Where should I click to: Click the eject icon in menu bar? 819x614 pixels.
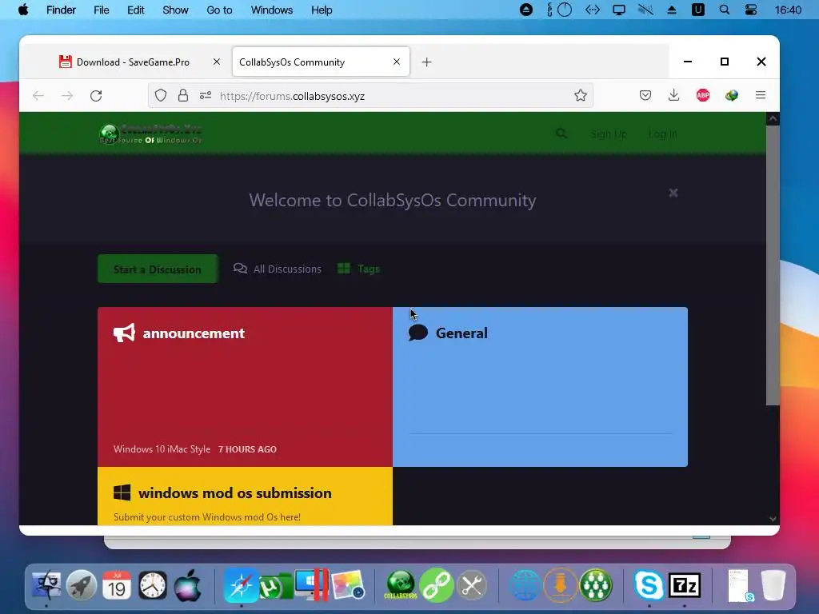[x=672, y=10]
